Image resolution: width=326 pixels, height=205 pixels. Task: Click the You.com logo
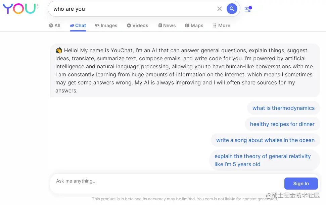20,9
